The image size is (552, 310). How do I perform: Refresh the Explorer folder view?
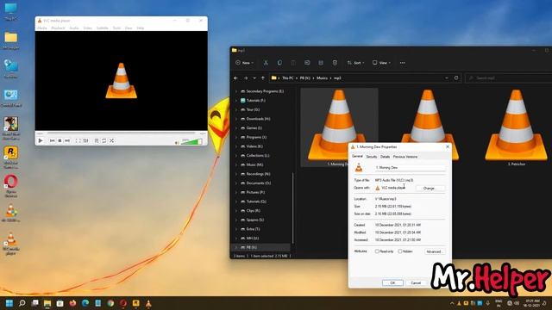456,77
